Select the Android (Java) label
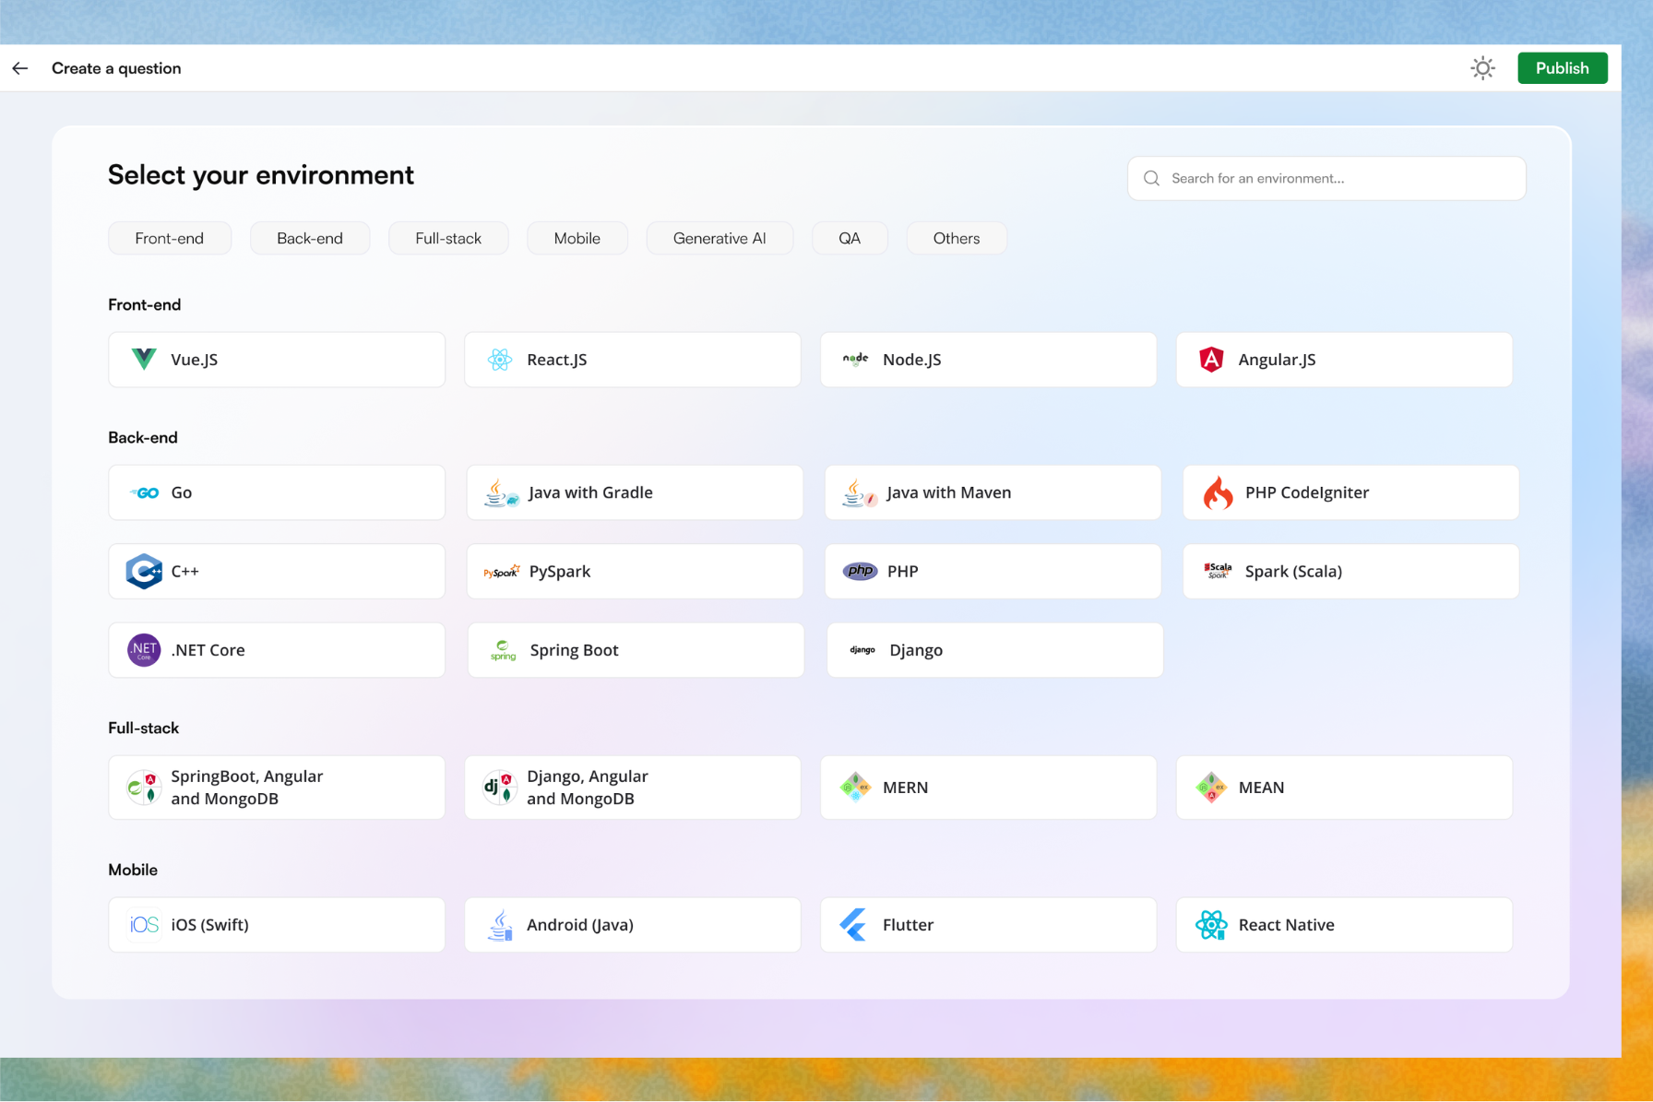The height and width of the screenshot is (1102, 1653). tap(580, 925)
